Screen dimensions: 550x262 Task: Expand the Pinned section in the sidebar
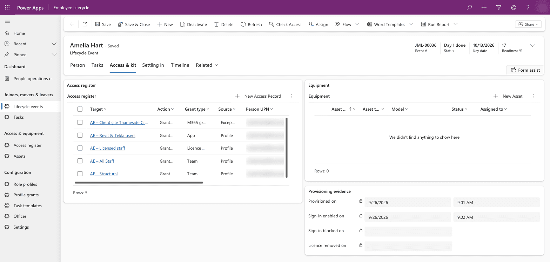54,55
